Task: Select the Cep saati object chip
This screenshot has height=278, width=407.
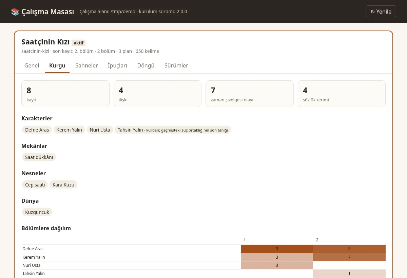Action: click(35, 185)
